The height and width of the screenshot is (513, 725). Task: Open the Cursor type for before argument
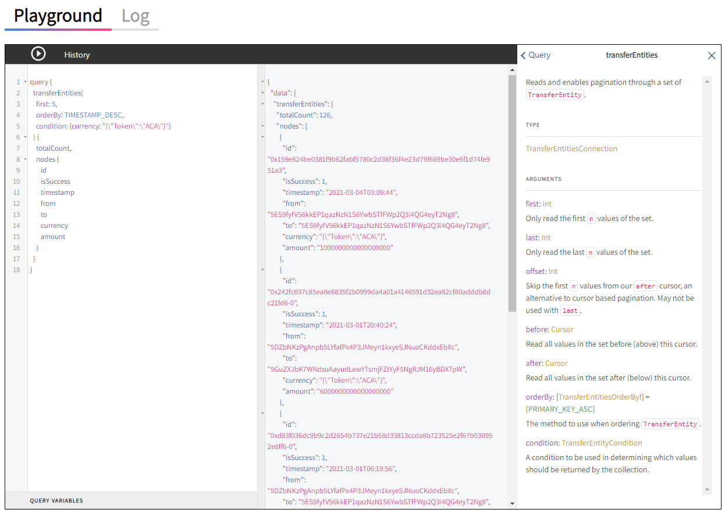tap(562, 329)
